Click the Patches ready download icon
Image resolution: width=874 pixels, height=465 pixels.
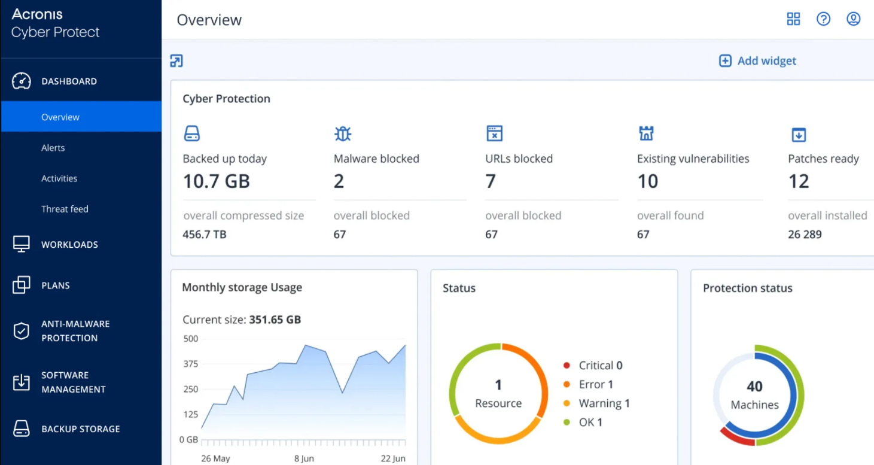[x=799, y=134]
